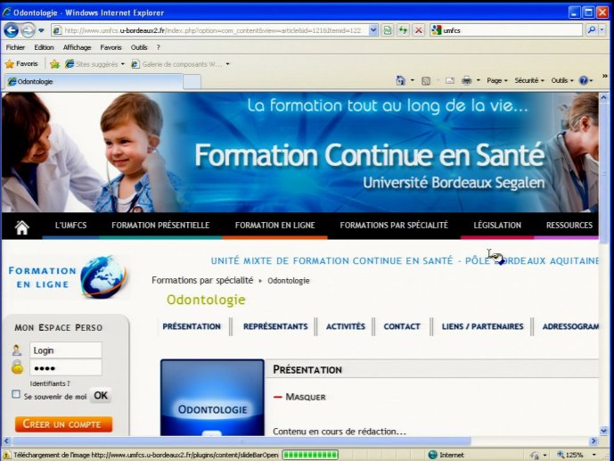Screen dimensions: 614x461
Task: Click the RSS feeds icon in command bar
Action: point(426,80)
